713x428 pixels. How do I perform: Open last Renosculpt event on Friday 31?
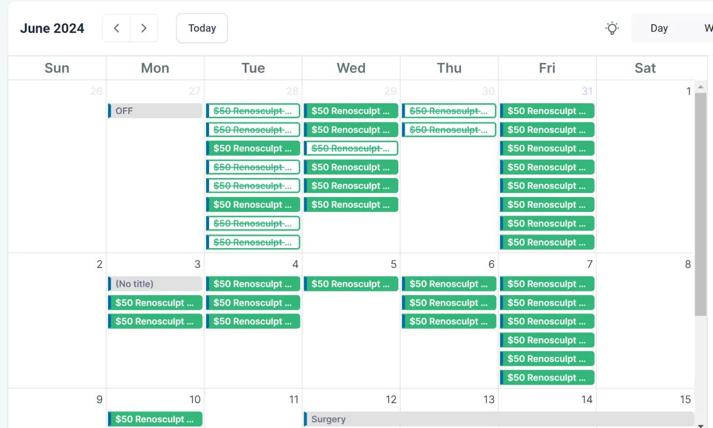point(547,242)
